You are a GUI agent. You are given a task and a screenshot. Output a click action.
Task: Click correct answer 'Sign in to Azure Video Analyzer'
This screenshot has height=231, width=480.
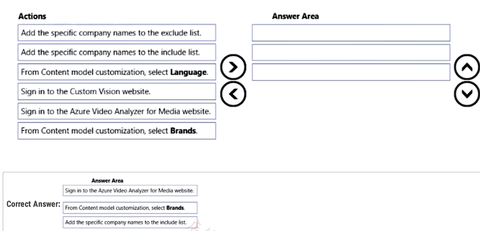[130, 190]
